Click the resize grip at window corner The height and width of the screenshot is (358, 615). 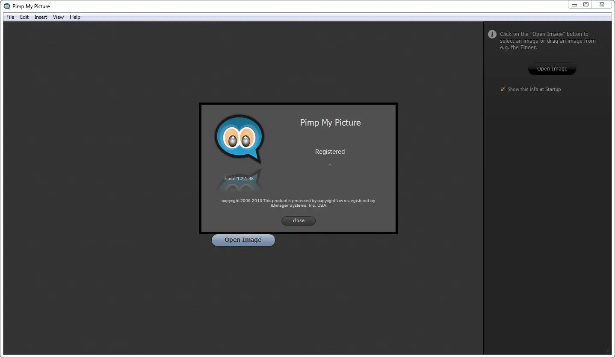[607, 350]
